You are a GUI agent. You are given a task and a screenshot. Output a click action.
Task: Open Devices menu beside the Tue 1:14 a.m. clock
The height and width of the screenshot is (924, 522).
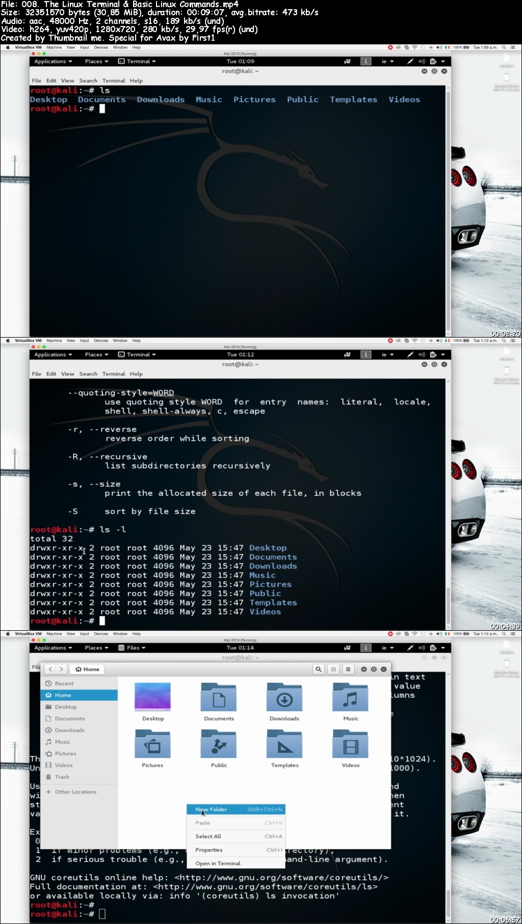[x=101, y=634]
